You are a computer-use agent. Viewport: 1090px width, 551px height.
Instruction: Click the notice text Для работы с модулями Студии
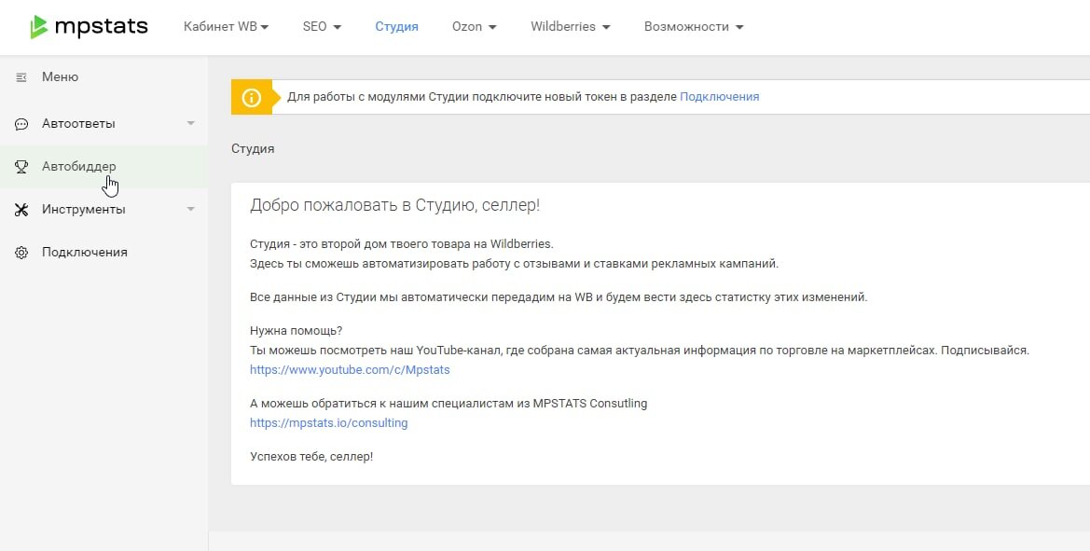[x=482, y=97]
